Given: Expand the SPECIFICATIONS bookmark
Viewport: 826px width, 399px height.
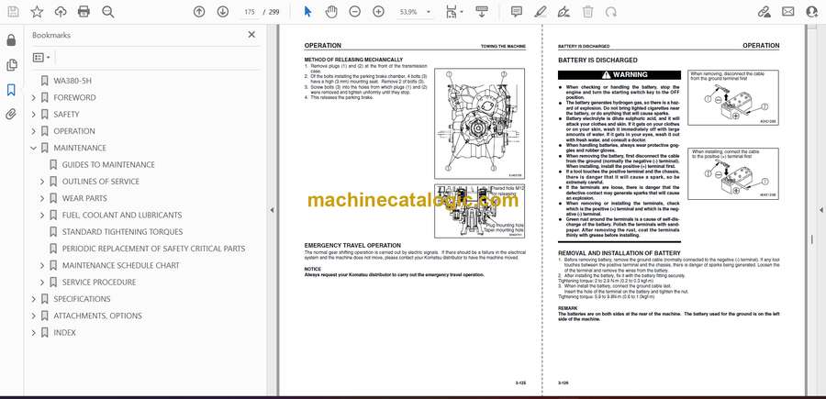Looking at the screenshot, I should [x=34, y=299].
